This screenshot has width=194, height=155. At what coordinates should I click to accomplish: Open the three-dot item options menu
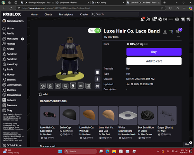pos(178,36)
